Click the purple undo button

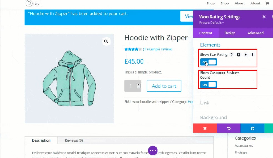click(x=229, y=128)
